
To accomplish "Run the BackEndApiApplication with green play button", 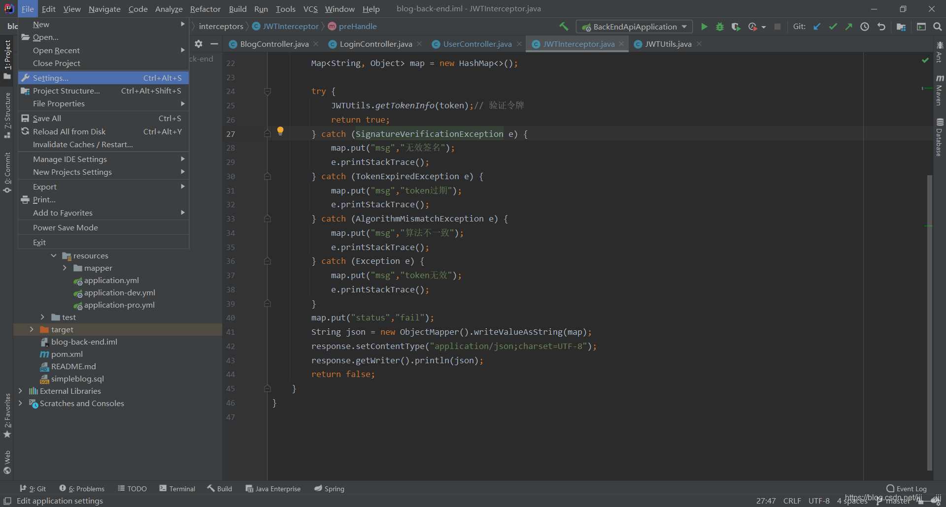I will [x=704, y=27].
